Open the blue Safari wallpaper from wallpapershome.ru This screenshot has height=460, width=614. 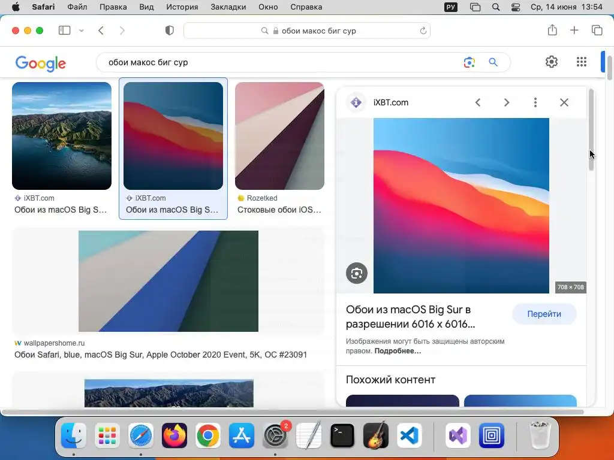click(x=168, y=282)
